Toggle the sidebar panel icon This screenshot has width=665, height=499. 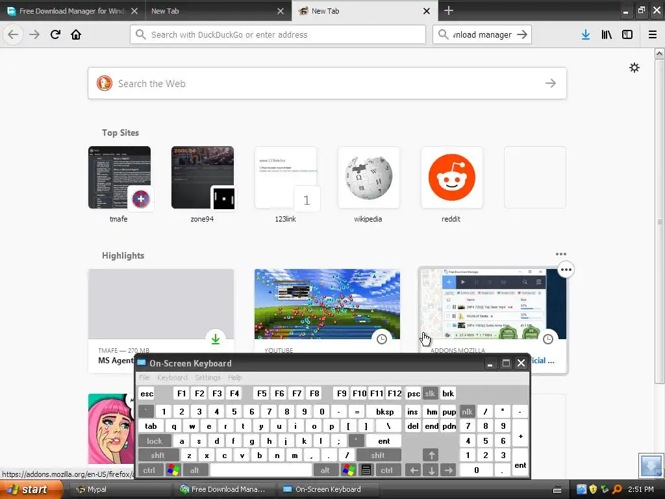click(x=627, y=35)
